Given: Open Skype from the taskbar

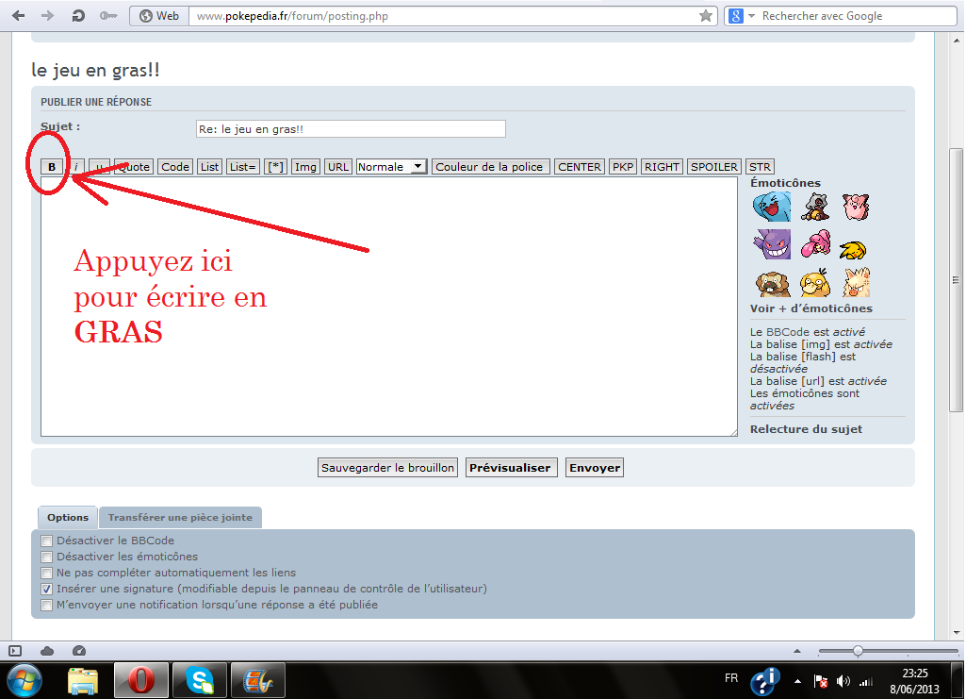Looking at the screenshot, I should click(199, 679).
